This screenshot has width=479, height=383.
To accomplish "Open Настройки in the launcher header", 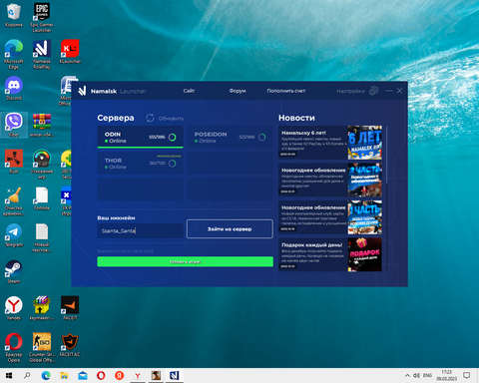I will click(350, 91).
